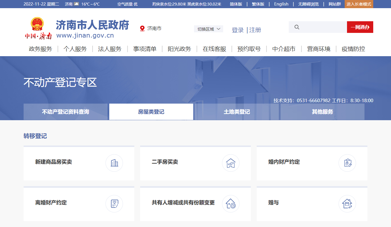Click the heart document icon for 离婚财产约定
The image size is (391, 227).
click(x=114, y=204)
